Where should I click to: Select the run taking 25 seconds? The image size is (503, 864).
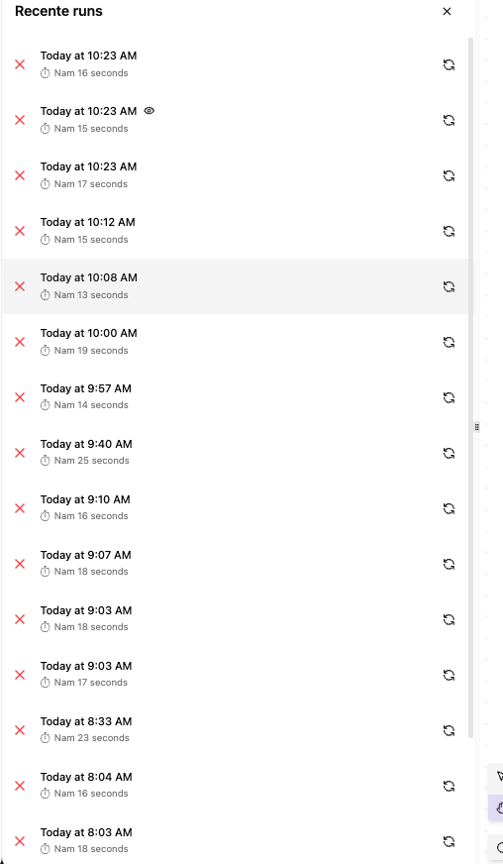(x=236, y=453)
